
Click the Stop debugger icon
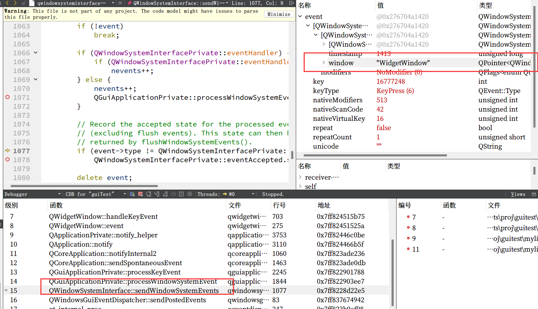point(140,194)
